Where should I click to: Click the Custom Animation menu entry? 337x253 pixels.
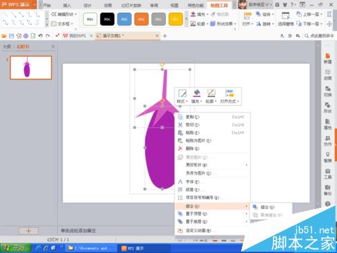click(212, 231)
